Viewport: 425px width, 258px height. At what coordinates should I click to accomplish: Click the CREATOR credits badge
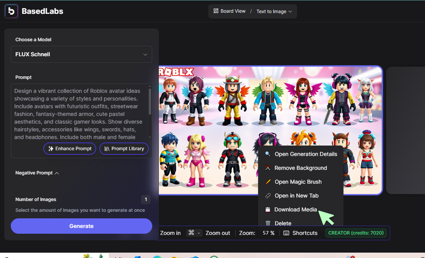click(x=356, y=233)
